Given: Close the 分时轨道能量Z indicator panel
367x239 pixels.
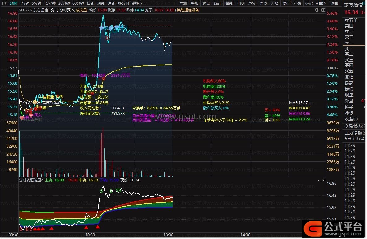Looking at the screenshot, I should point(323,180).
